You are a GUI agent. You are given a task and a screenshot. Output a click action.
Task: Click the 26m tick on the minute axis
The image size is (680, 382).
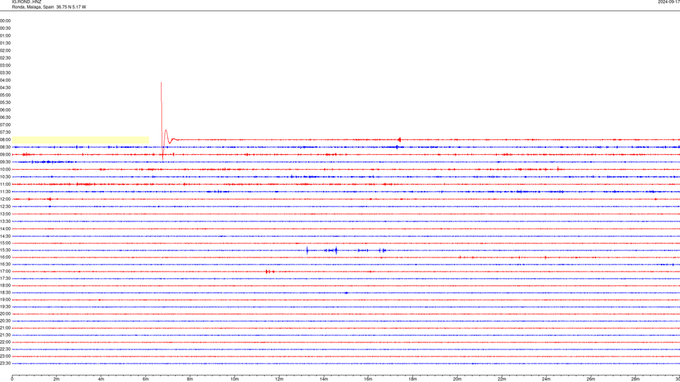click(591, 379)
